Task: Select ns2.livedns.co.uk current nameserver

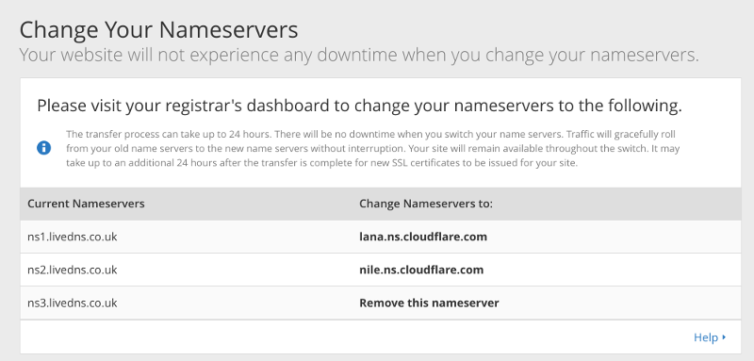Action: [x=73, y=270]
